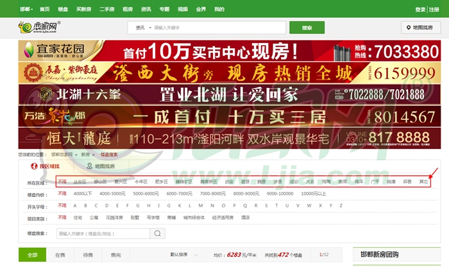
Task: Select the 售完 listing tab
Action: [115, 255]
